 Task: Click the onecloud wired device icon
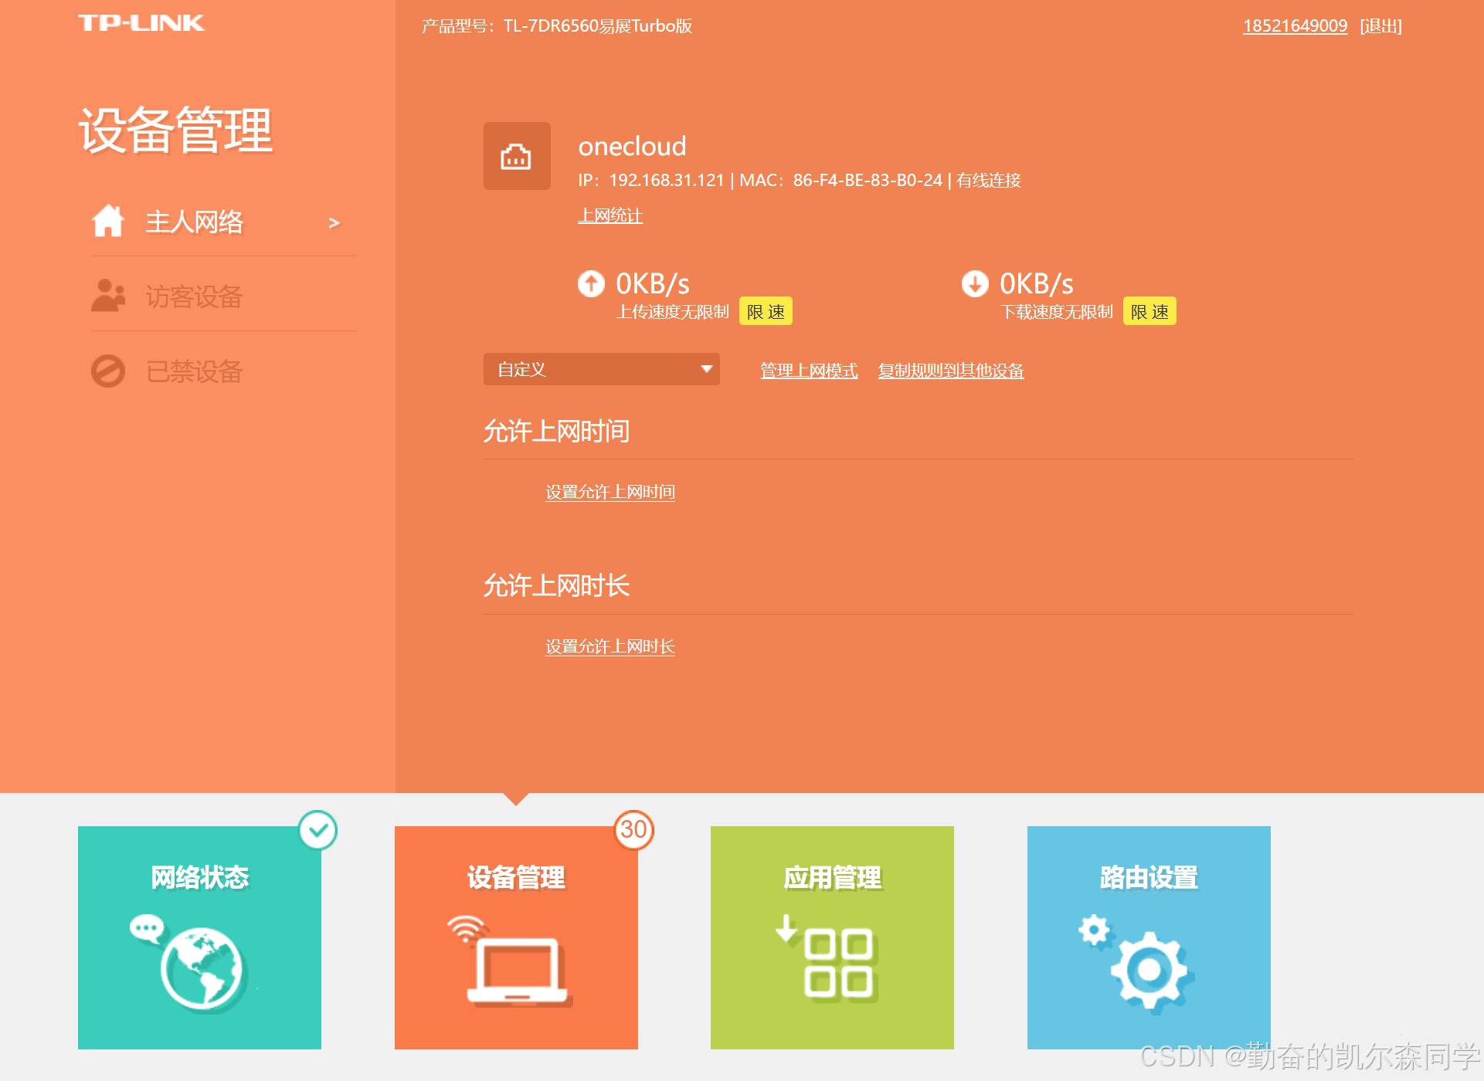(516, 156)
